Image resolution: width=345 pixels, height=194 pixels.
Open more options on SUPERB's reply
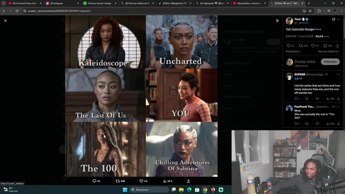(338, 75)
